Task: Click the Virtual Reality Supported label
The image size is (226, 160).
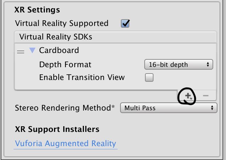Action: click(x=61, y=23)
